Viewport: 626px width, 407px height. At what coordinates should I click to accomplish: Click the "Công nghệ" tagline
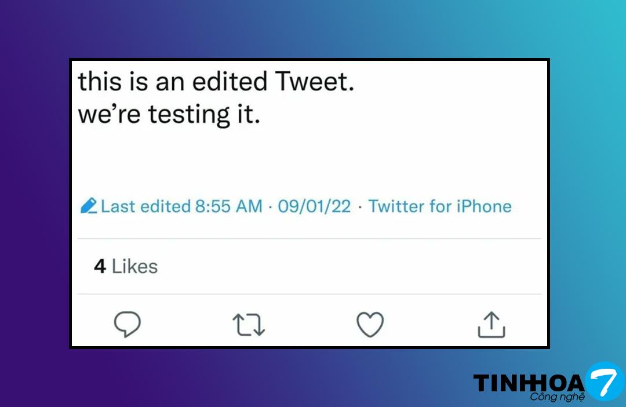[x=557, y=397]
